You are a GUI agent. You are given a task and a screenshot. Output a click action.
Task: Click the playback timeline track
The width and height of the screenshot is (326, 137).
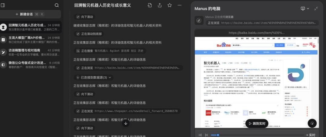[x=258, y=135]
